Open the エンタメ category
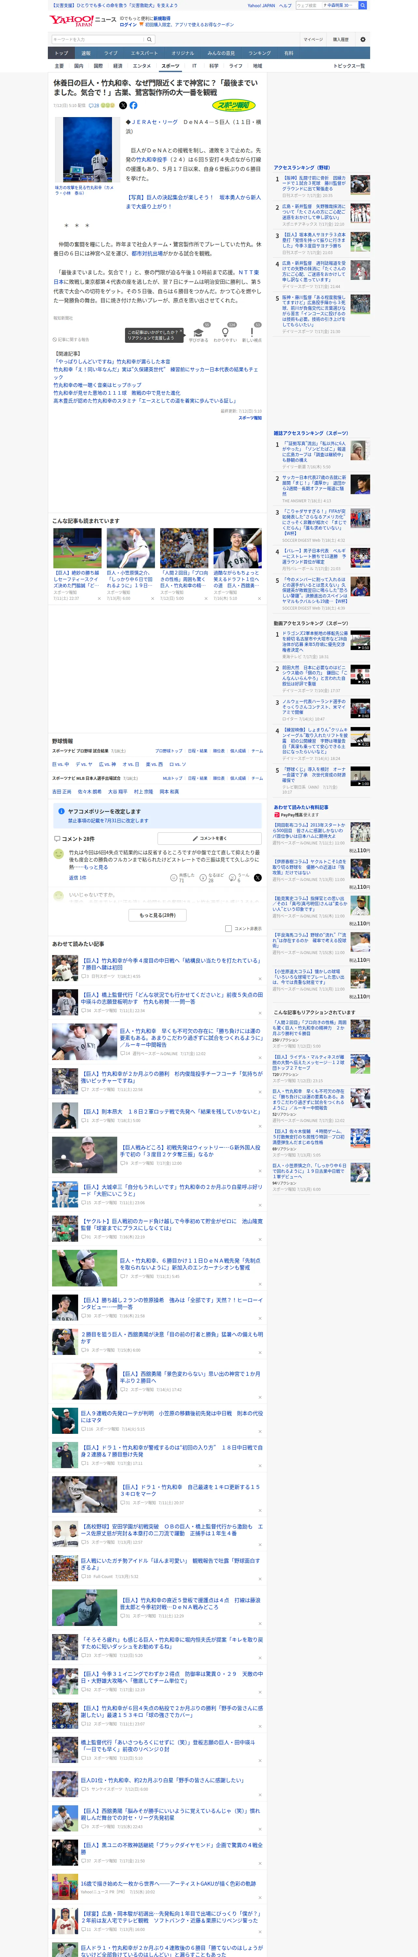The height and width of the screenshot is (1957, 418). tap(142, 66)
